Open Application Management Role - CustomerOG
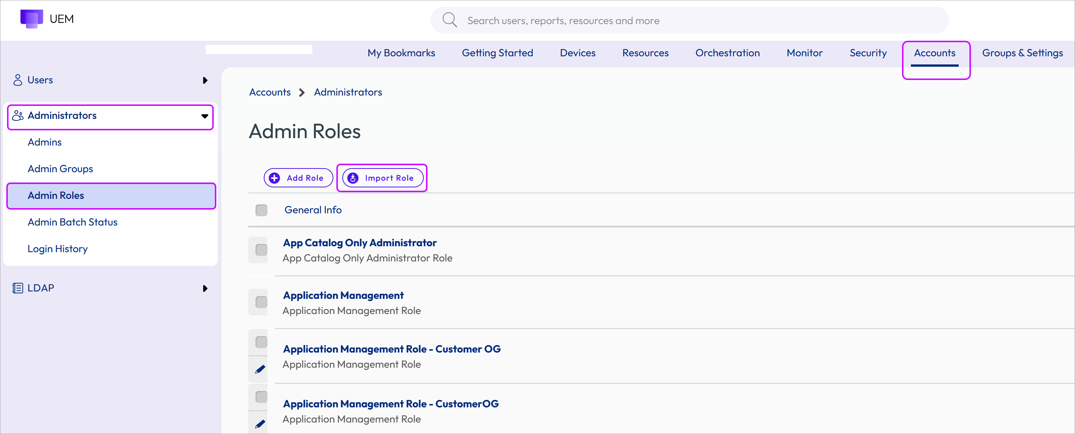The height and width of the screenshot is (434, 1075). (x=390, y=404)
